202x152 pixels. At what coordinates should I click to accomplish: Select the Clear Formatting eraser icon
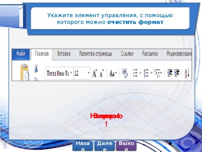click(125, 73)
